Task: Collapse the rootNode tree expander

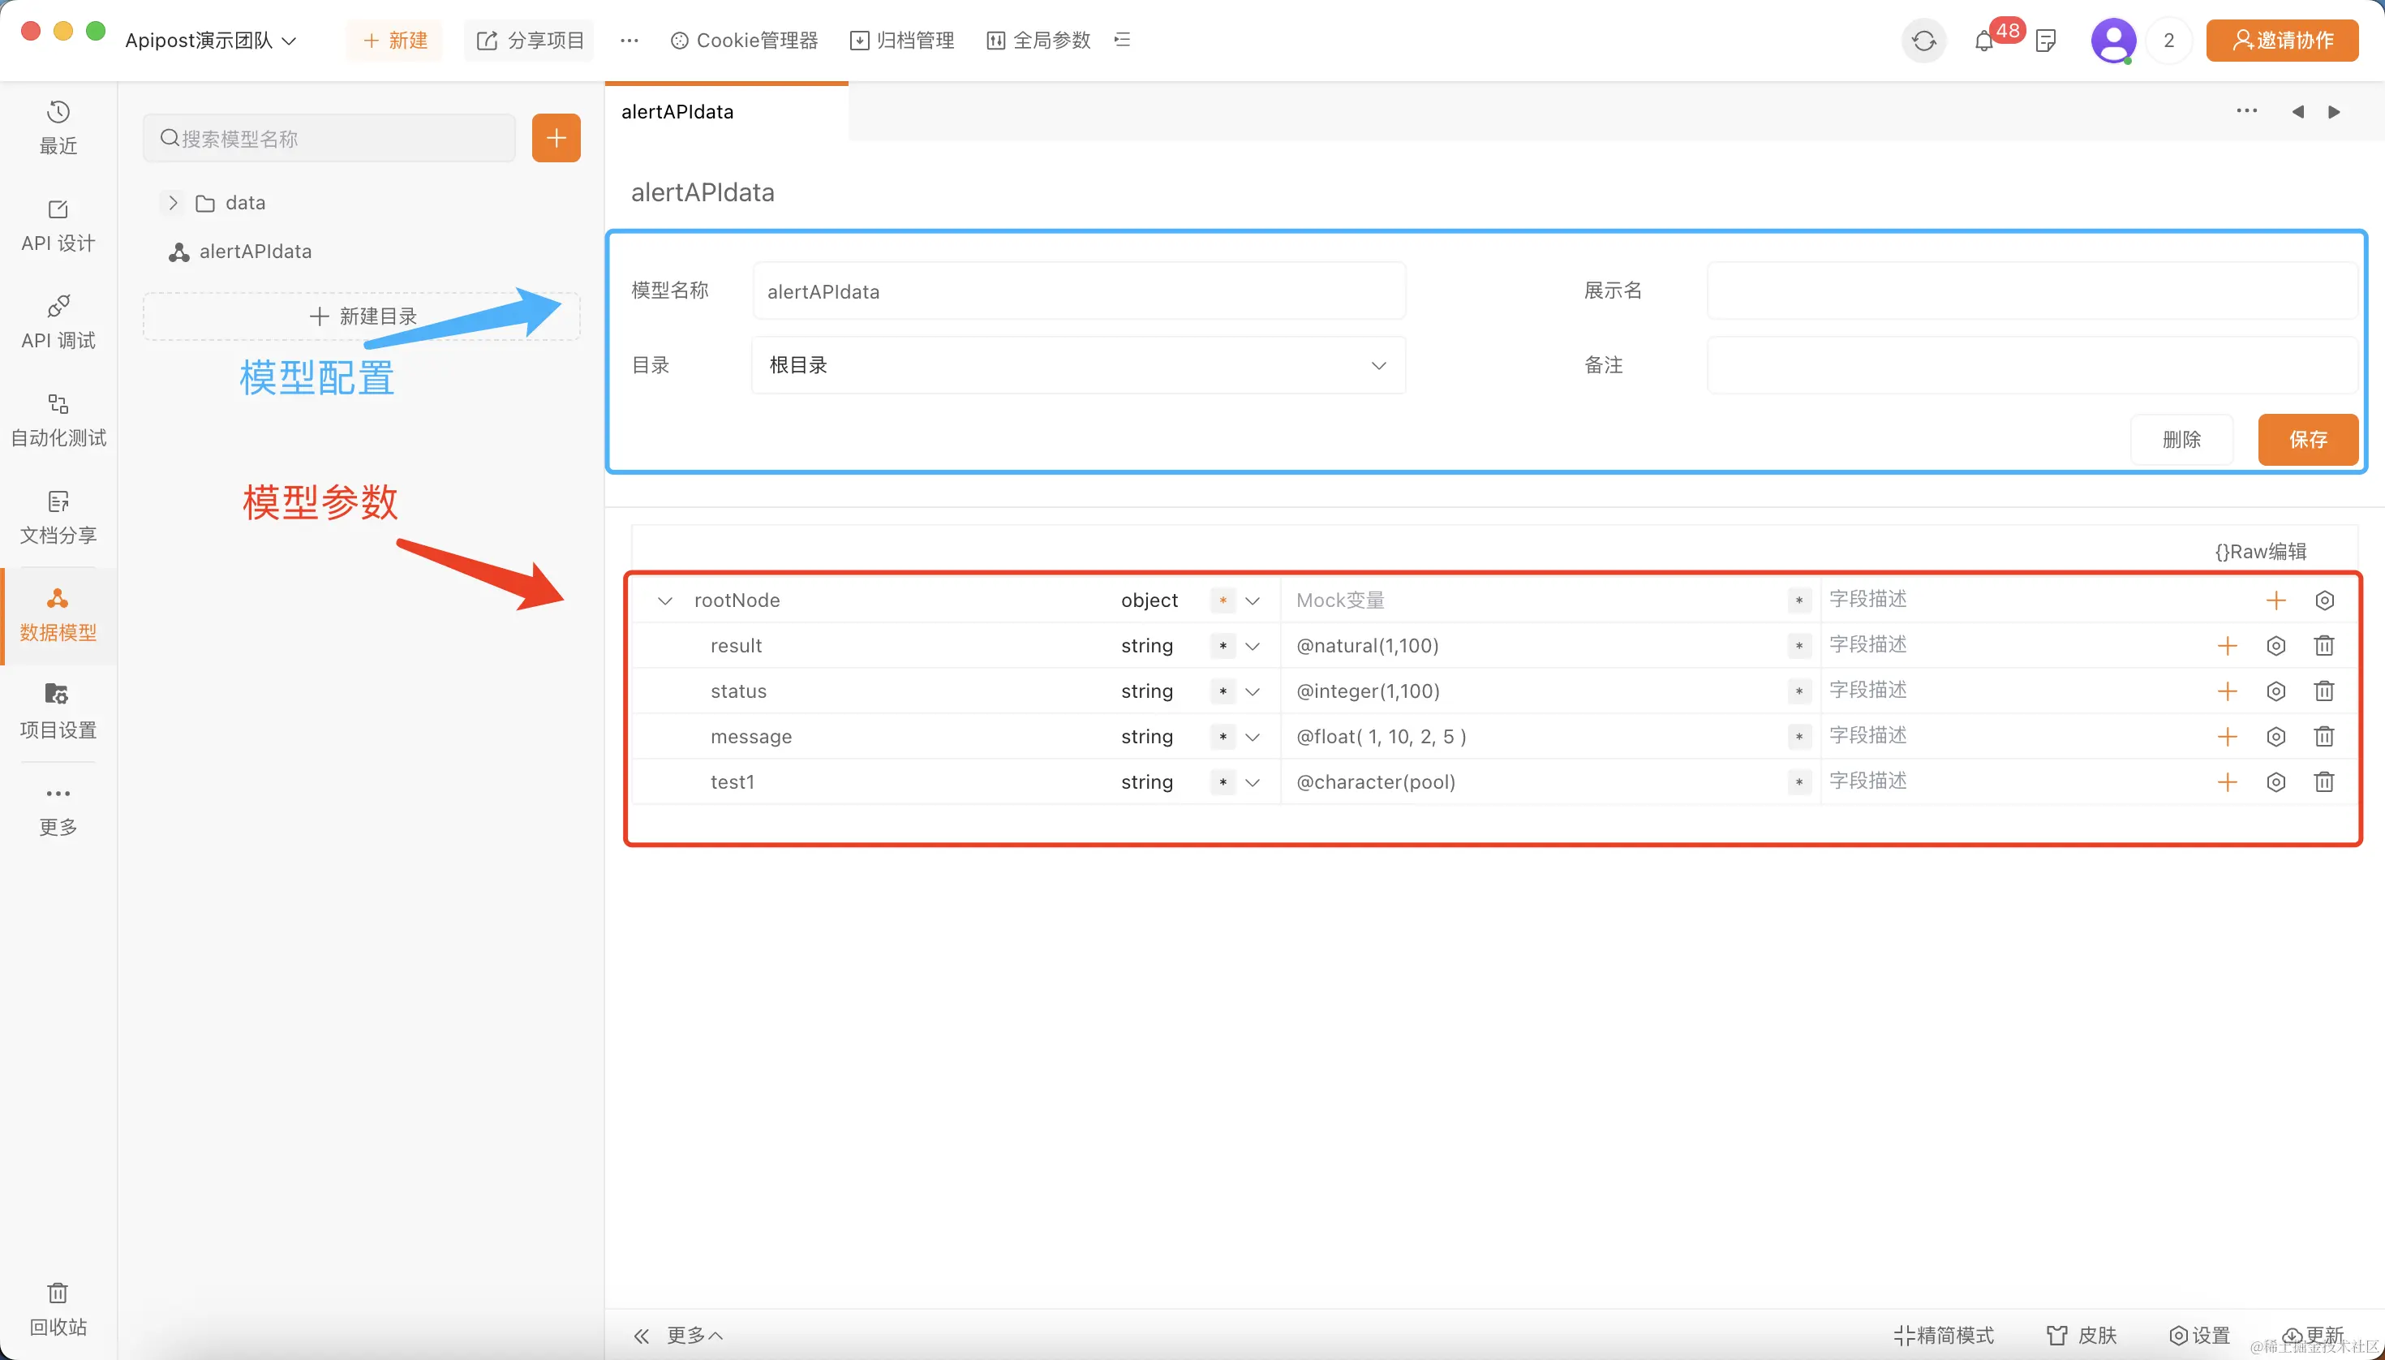Action: click(665, 600)
